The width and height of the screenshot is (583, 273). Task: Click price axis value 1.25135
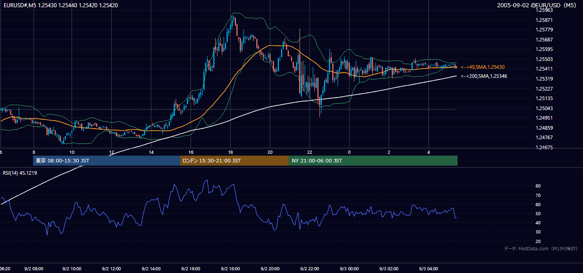click(545, 98)
